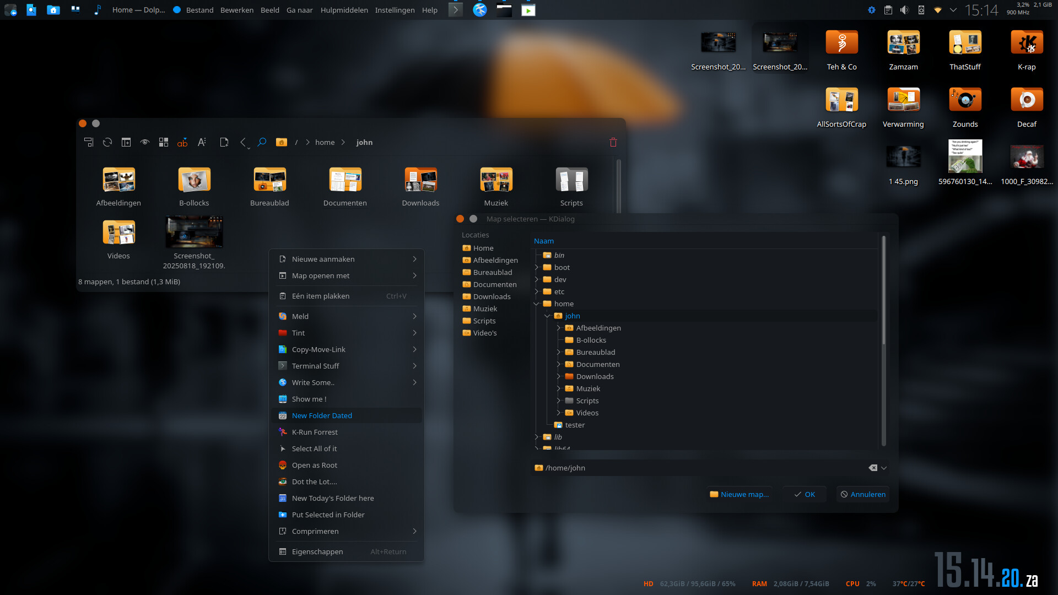Click the grid view mode icon

164,142
